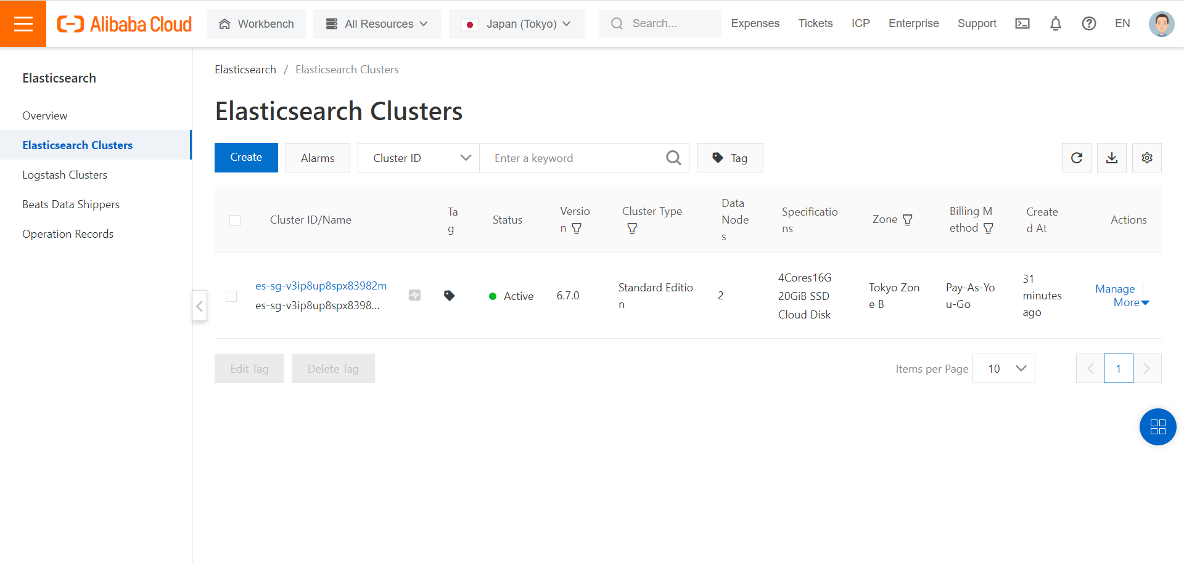Open notifications bell
This screenshot has height=563, width=1184.
point(1056,23)
